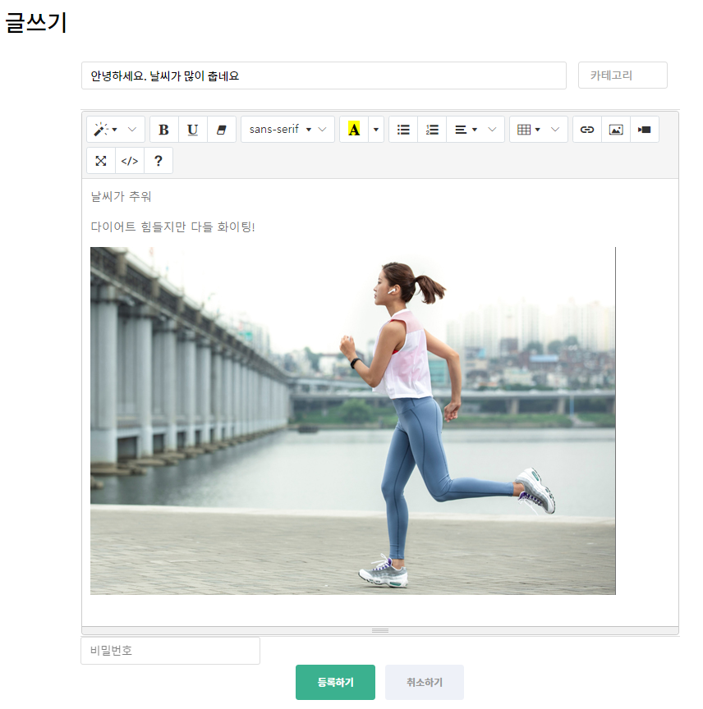Enter fullscreen editing mode
The width and height of the screenshot is (703, 709).
tap(100, 160)
